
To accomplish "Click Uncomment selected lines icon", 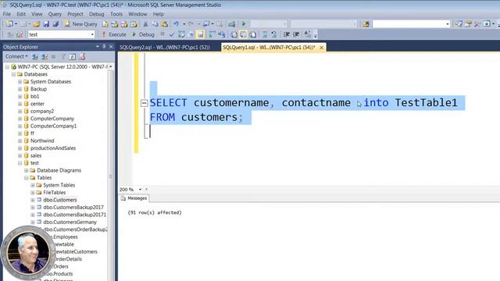I will tap(274, 34).
